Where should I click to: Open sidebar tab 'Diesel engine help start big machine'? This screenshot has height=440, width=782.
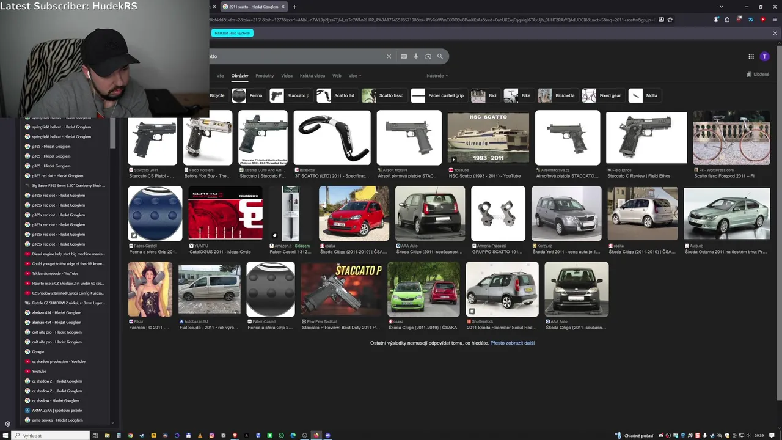[x=65, y=254]
